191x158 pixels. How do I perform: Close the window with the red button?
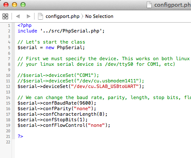6,5
